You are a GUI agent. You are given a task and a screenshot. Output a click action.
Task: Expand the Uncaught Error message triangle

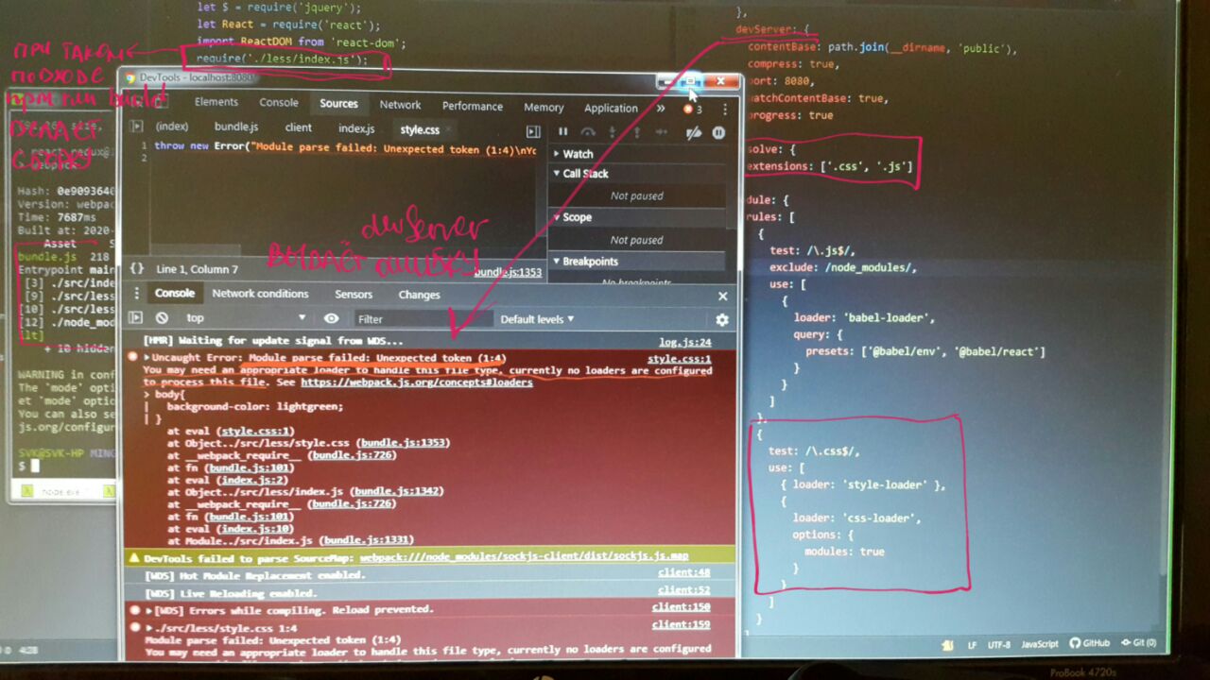click(147, 358)
